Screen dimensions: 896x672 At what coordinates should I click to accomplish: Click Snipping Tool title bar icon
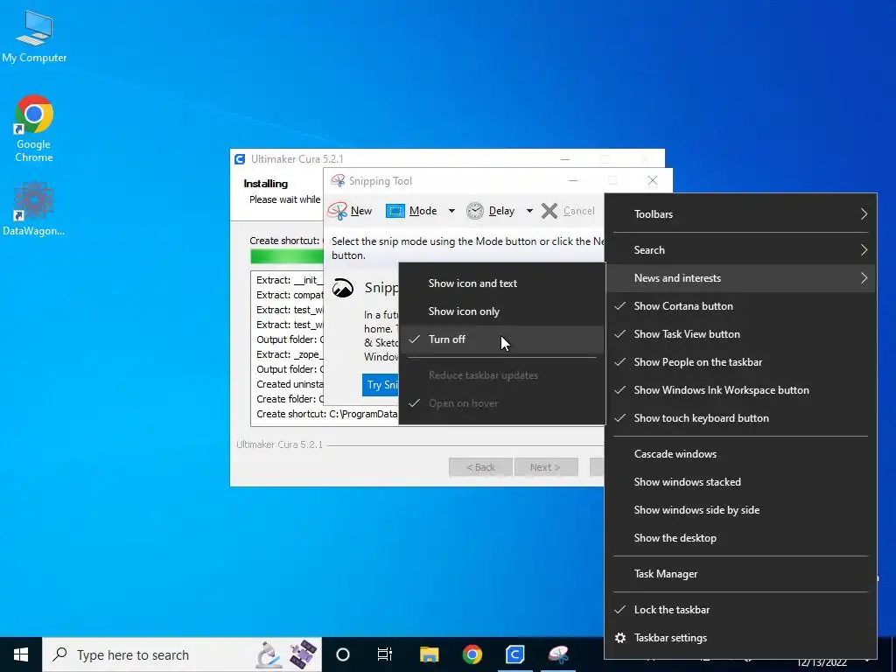(338, 181)
